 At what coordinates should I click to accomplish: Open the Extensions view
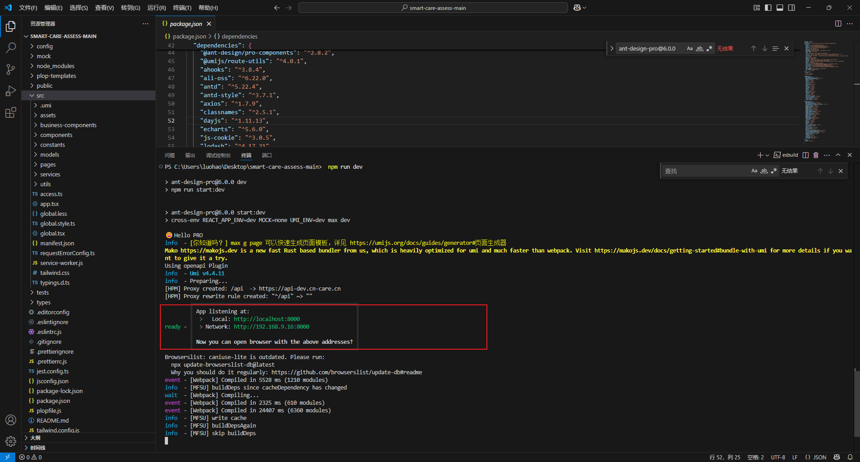click(x=11, y=113)
